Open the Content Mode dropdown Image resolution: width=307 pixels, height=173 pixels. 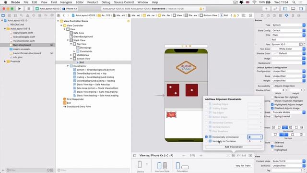pos(288,161)
